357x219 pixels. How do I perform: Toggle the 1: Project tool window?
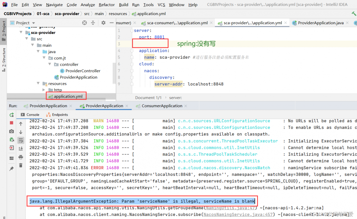(4, 31)
